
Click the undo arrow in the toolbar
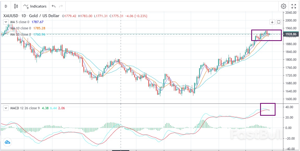click(54, 6)
